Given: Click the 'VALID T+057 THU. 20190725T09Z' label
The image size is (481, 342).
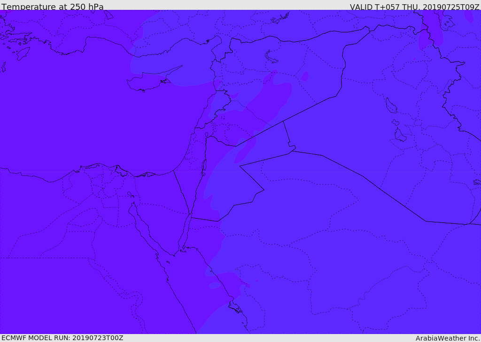Looking at the screenshot, I should click(415, 7).
